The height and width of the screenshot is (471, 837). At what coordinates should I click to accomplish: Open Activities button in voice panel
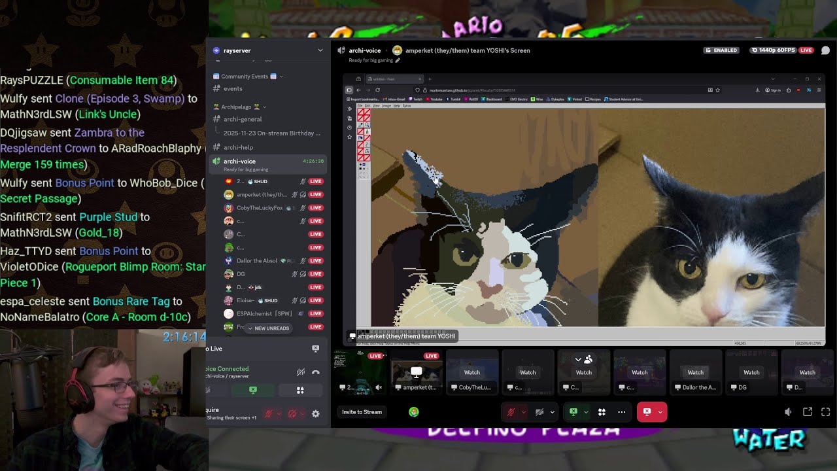coord(300,390)
